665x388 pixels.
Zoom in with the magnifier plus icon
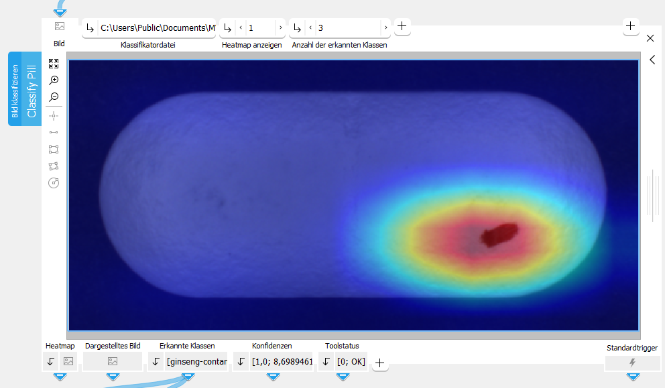coord(54,80)
